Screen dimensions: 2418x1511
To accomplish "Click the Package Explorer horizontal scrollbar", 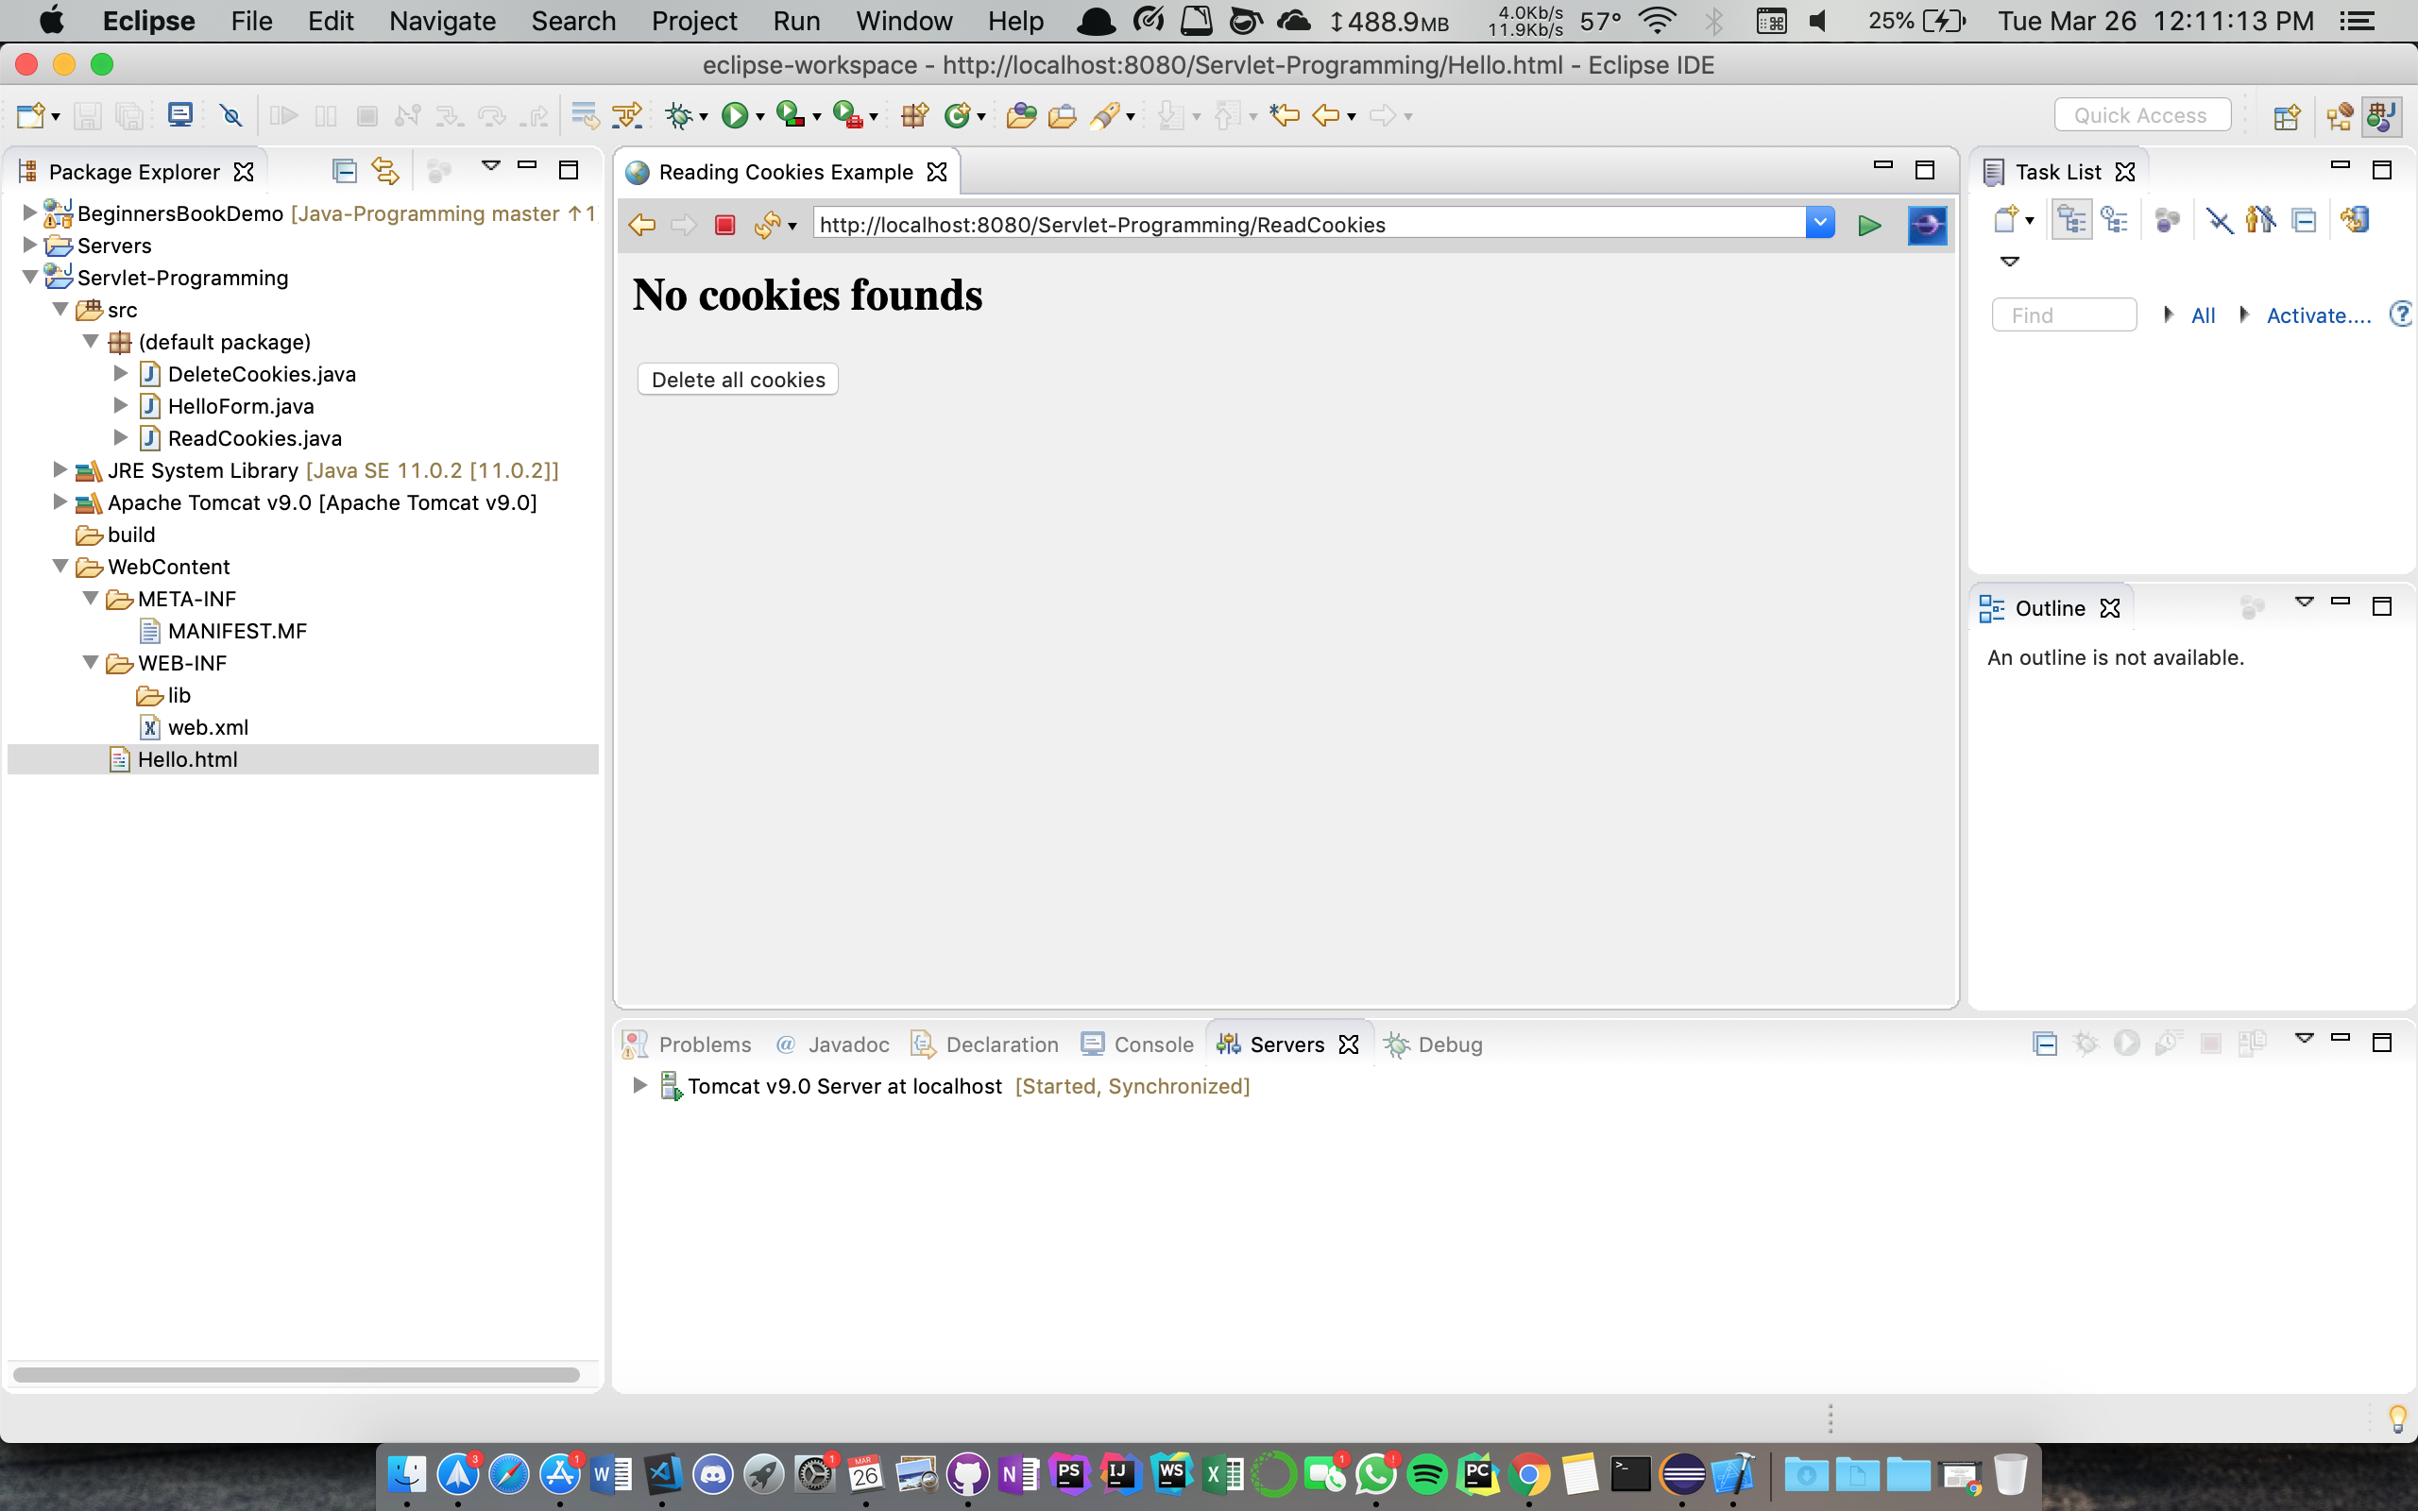I will [296, 1374].
